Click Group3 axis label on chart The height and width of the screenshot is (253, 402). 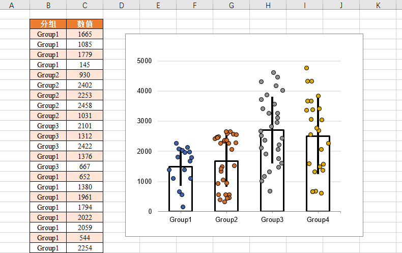(x=272, y=219)
